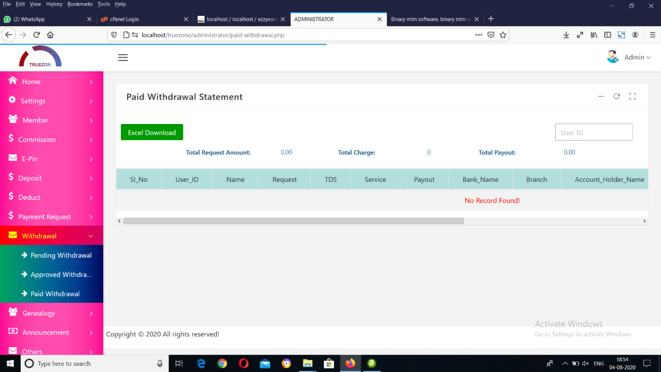Open the Firefox account icon

(x=635, y=35)
